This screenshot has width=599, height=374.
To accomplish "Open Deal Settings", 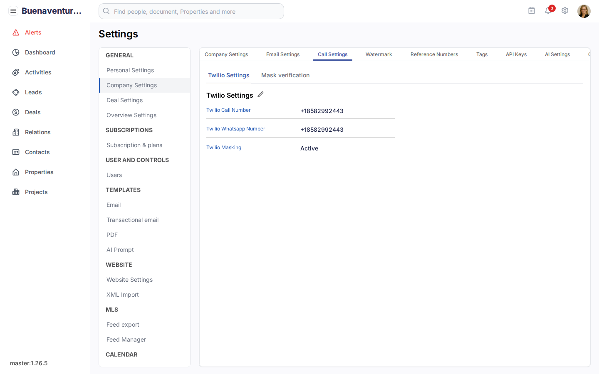I will 144,100.
